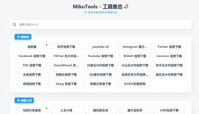
Task: Click the MikuTools - 工具集合 page title
Action: point(98,7)
